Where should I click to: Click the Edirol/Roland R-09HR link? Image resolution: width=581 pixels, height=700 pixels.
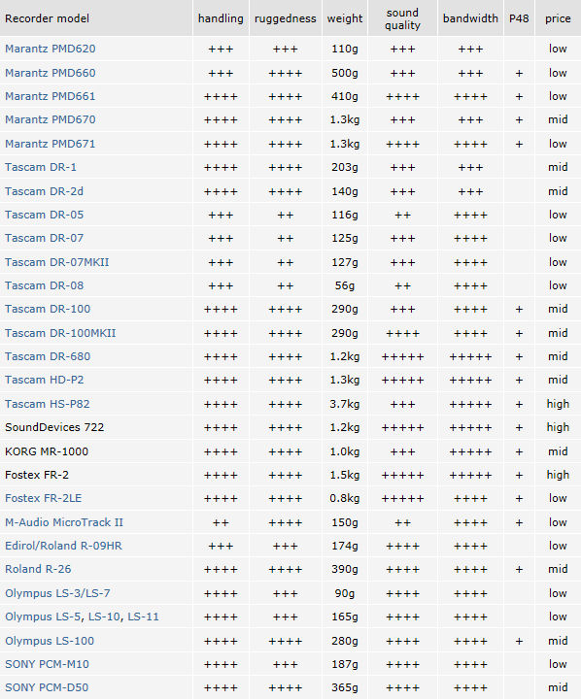point(63,546)
